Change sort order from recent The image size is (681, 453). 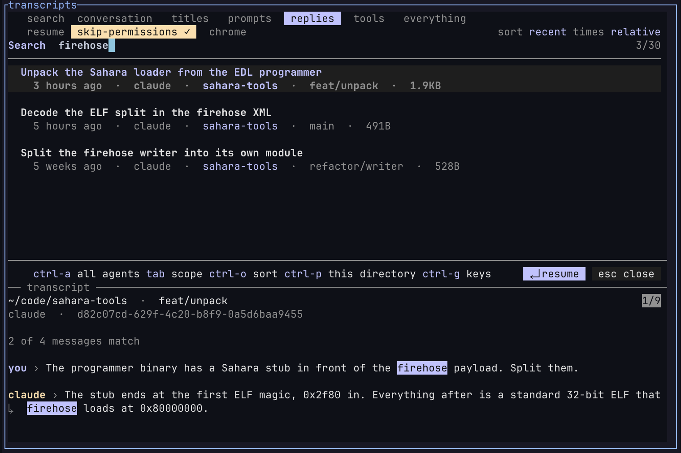[548, 32]
